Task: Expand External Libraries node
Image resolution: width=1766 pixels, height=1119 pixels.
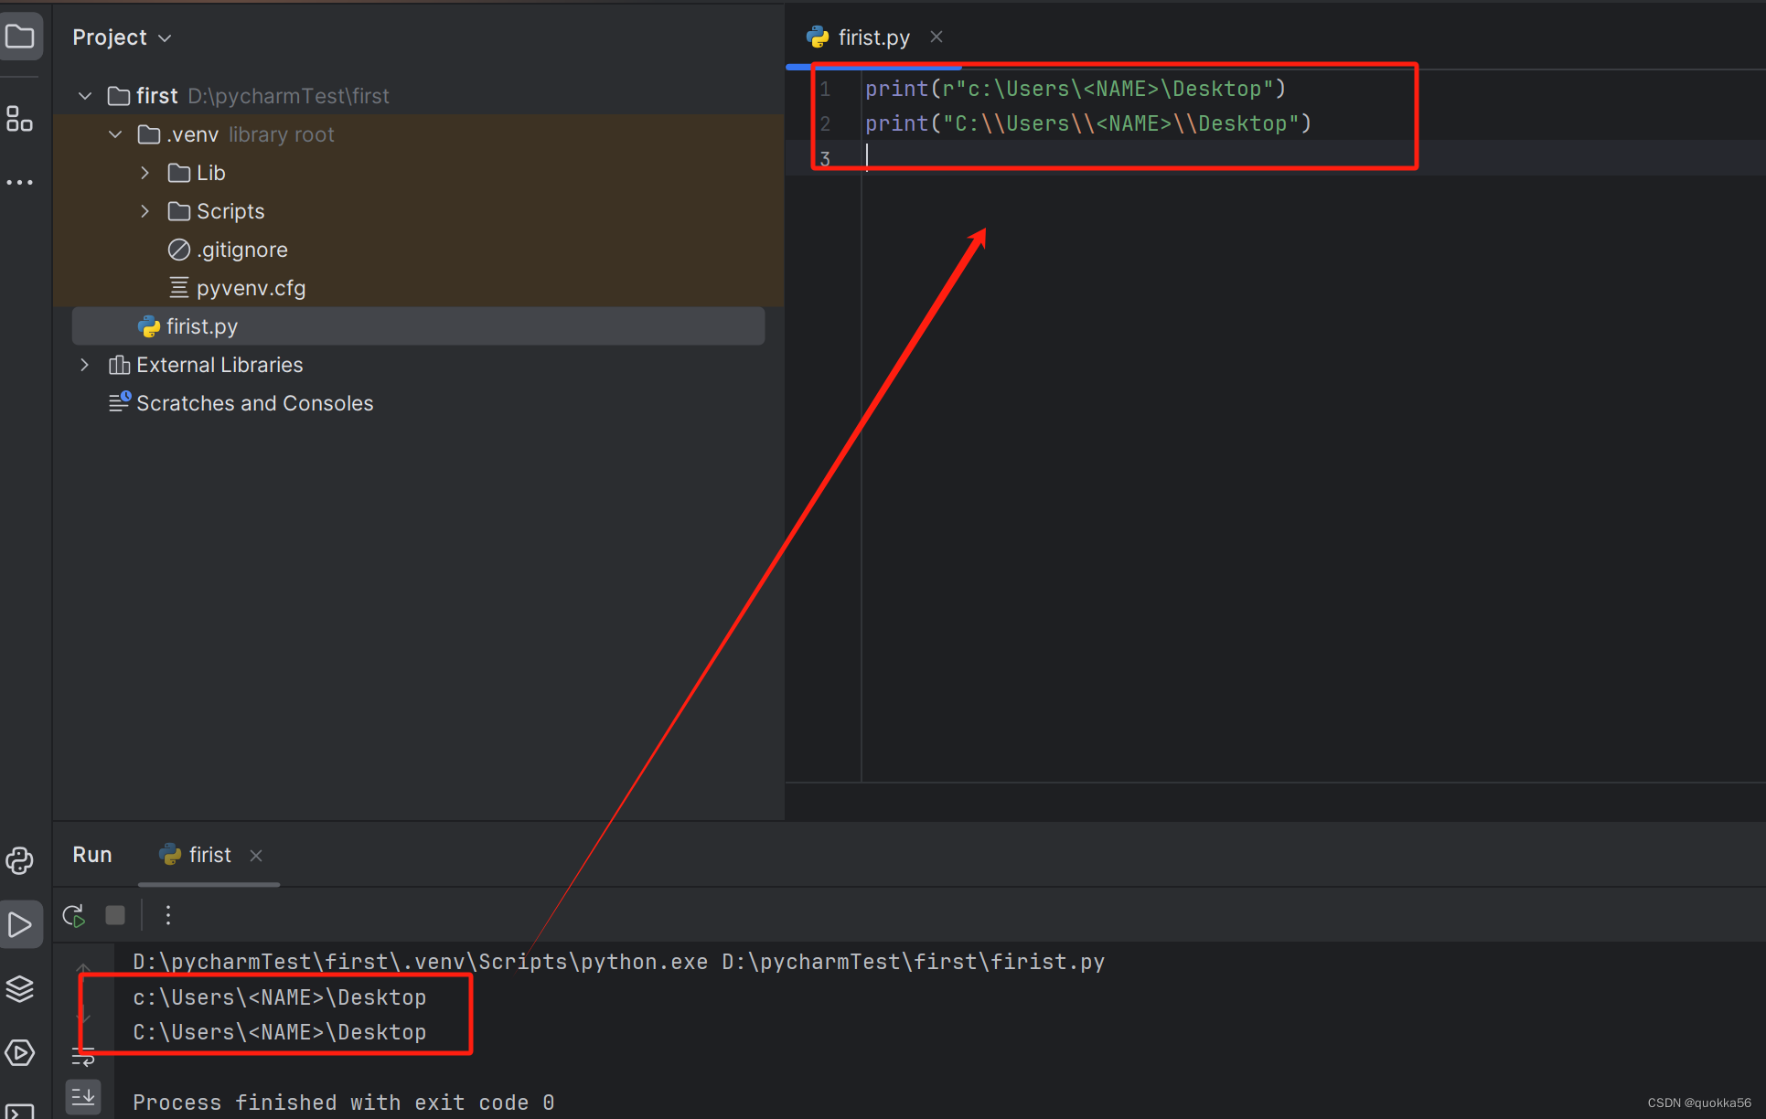Action: point(85,364)
